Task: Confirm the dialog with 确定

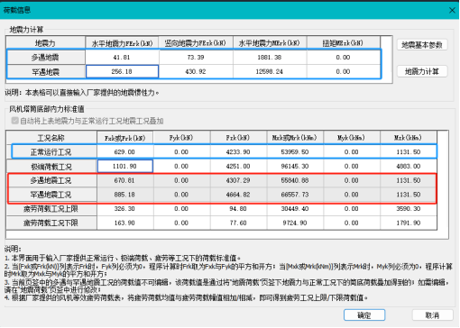Action: 364,315
